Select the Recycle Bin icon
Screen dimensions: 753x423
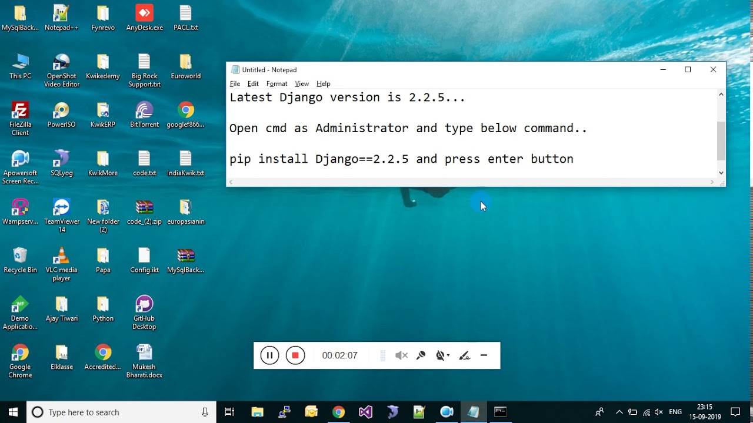[x=20, y=260]
